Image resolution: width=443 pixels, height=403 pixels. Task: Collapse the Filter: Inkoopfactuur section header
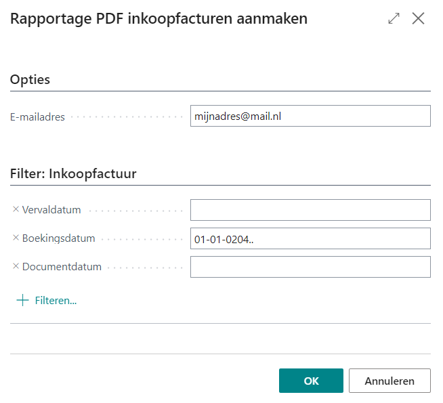73,173
